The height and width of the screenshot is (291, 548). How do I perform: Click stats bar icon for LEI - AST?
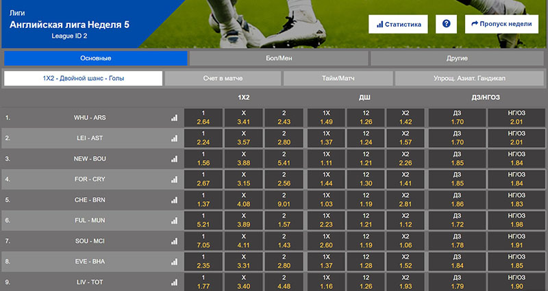pyautogui.click(x=174, y=138)
